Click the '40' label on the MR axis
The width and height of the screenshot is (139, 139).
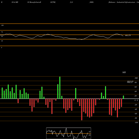click(136, 91)
